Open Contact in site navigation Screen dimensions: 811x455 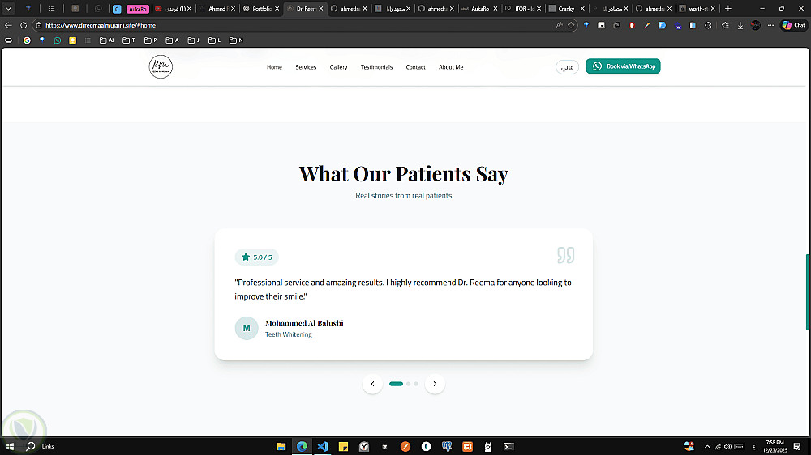(x=415, y=67)
